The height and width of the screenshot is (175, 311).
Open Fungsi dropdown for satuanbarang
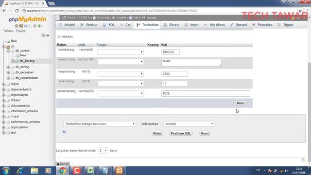[x=121, y=93]
